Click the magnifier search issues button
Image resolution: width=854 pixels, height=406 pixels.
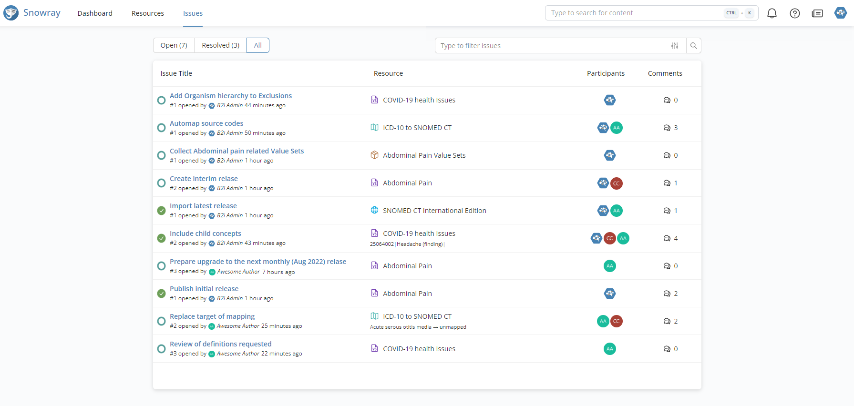693,46
